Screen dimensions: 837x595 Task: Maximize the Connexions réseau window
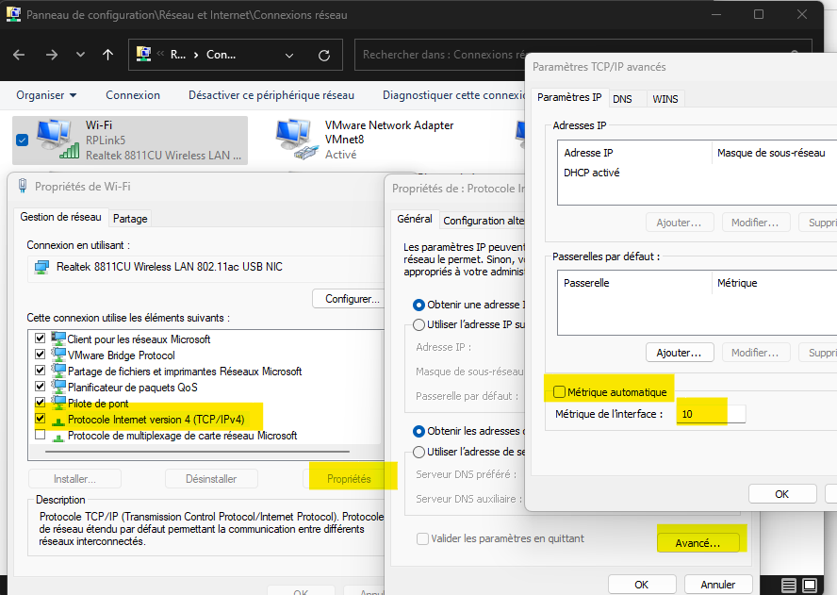[759, 14]
